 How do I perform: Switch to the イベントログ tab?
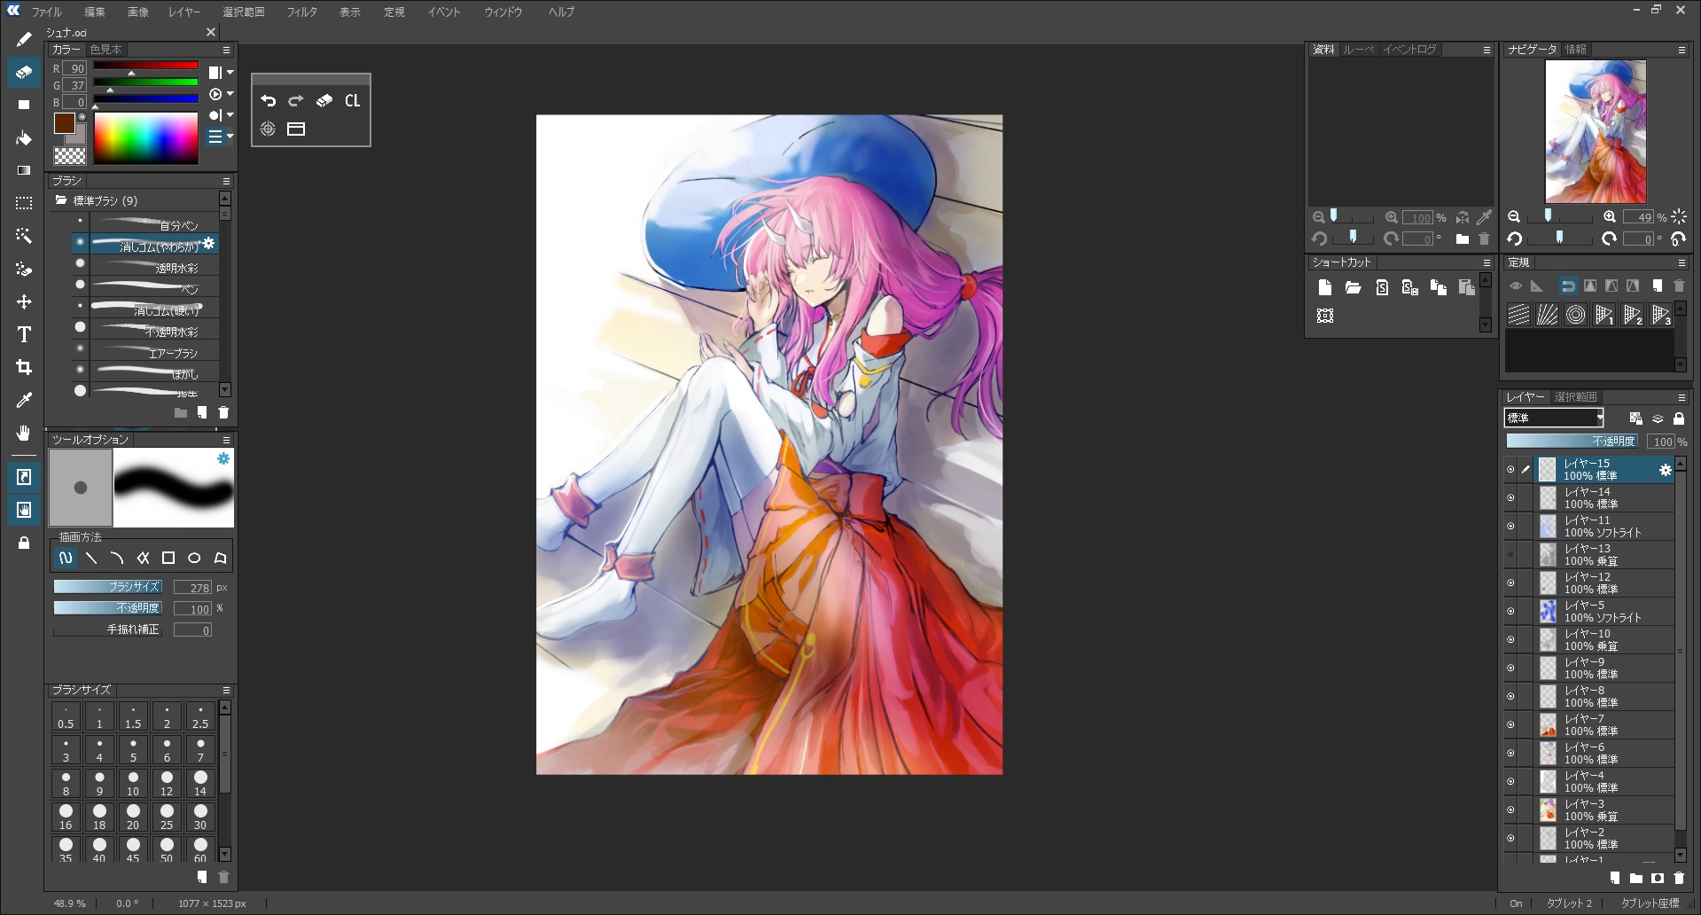tap(1409, 50)
